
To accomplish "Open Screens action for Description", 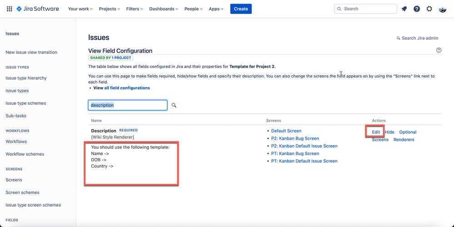I will point(380,140).
